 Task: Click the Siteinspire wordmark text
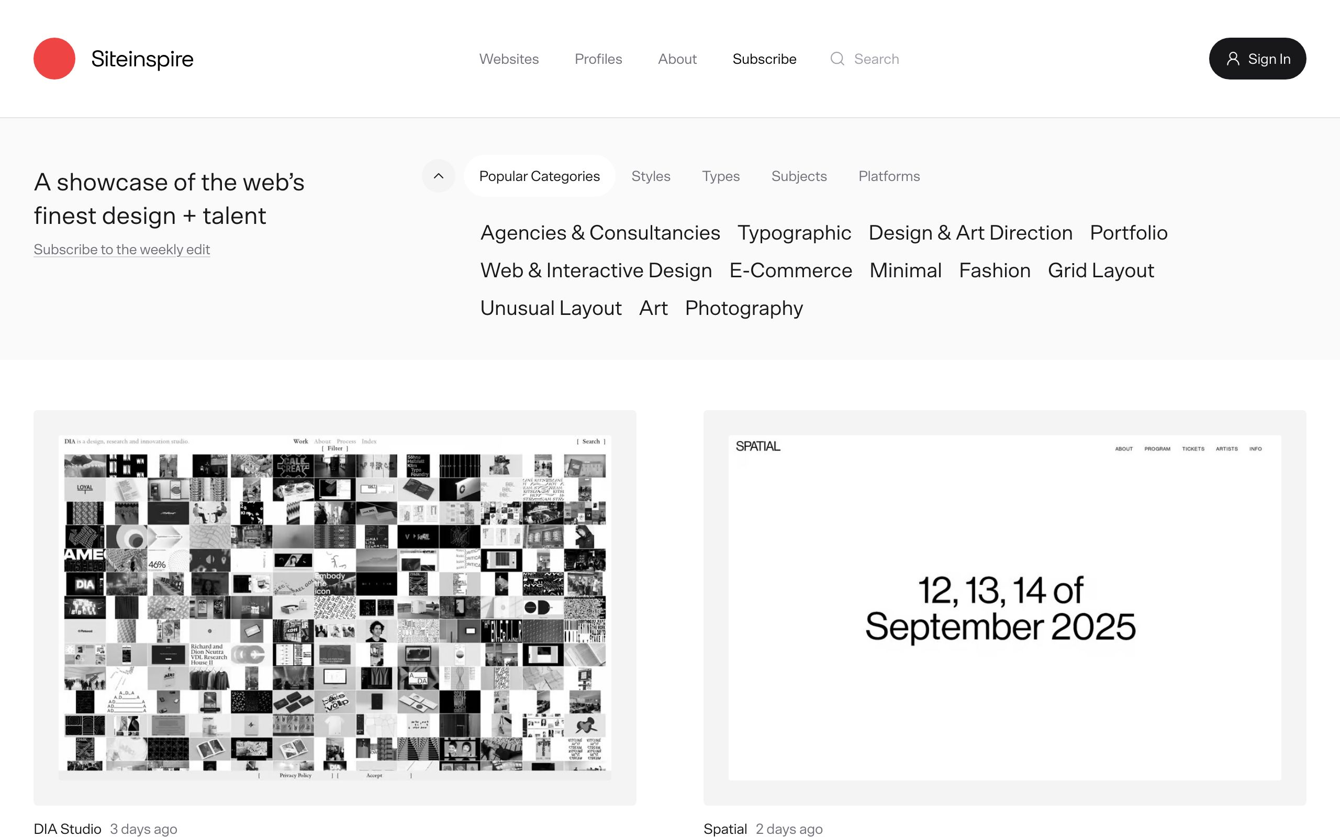pos(142,59)
